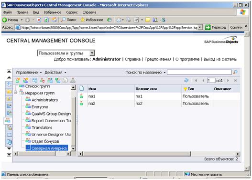Select the Северная Америка group

(49, 148)
